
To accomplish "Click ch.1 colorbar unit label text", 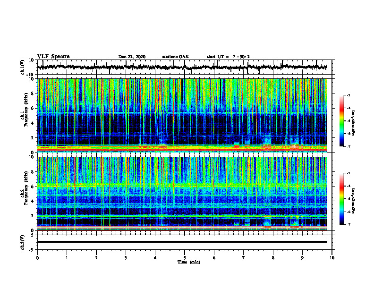I will pos(354,123).
